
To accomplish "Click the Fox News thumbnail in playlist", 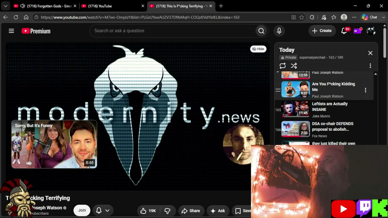I will (296, 129).
